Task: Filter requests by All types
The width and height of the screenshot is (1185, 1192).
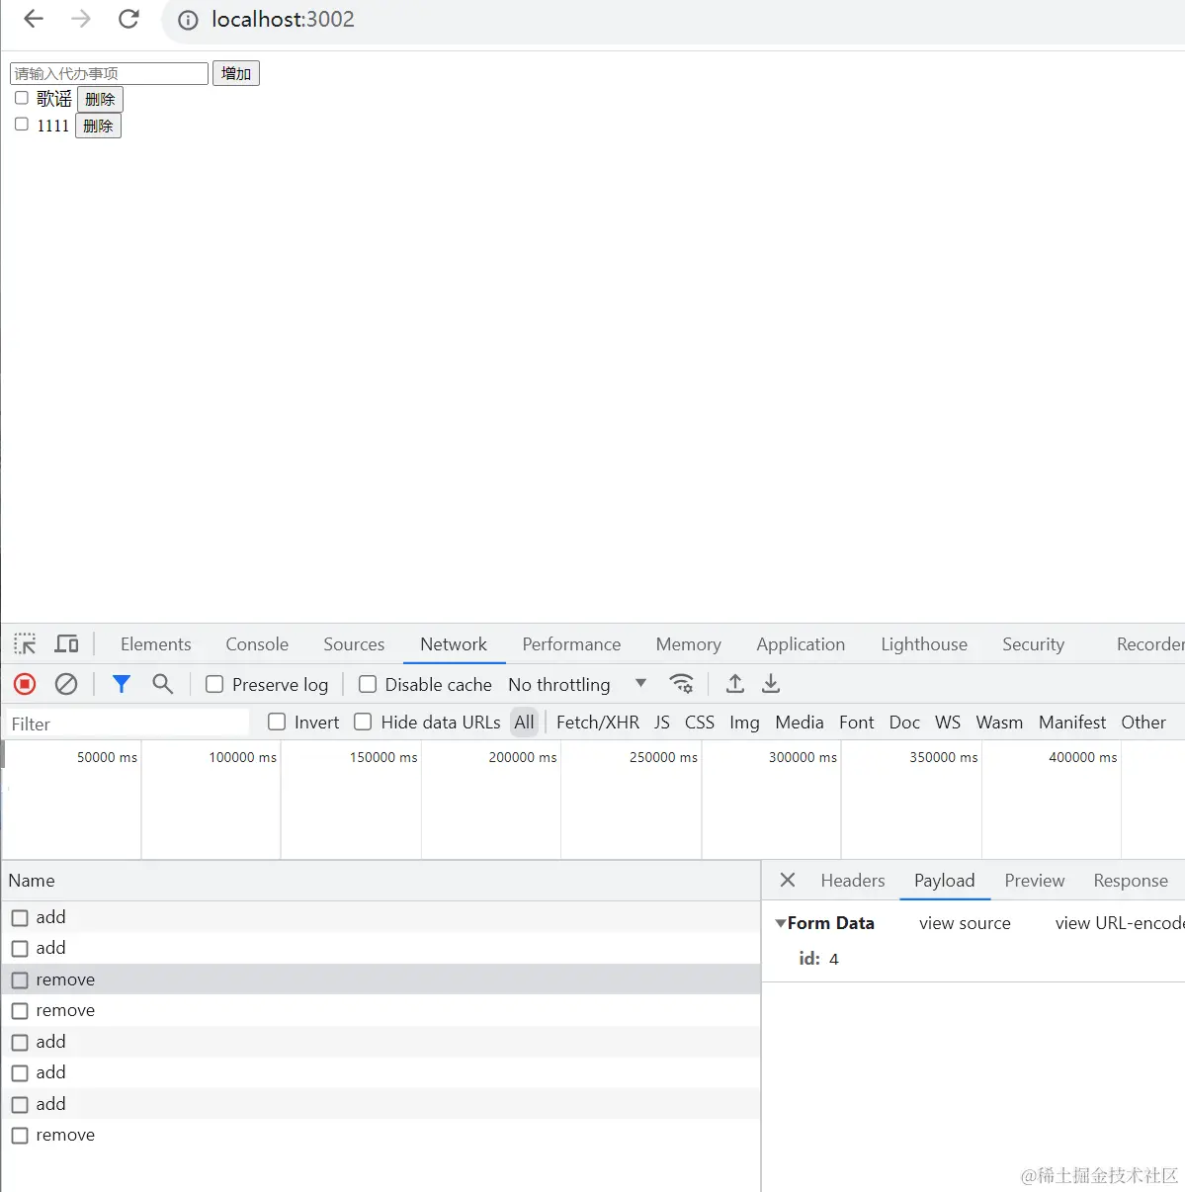Action: point(524,723)
